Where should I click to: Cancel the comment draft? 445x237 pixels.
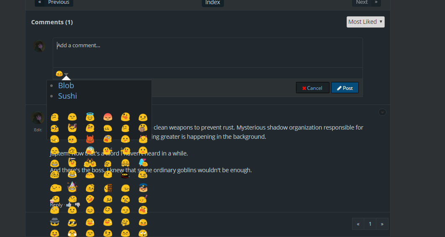tap(312, 88)
